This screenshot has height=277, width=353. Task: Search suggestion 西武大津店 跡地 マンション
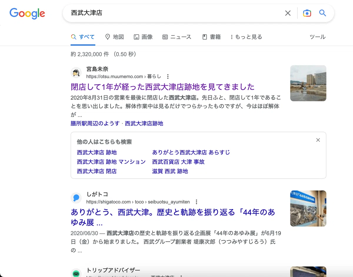tap(111, 162)
